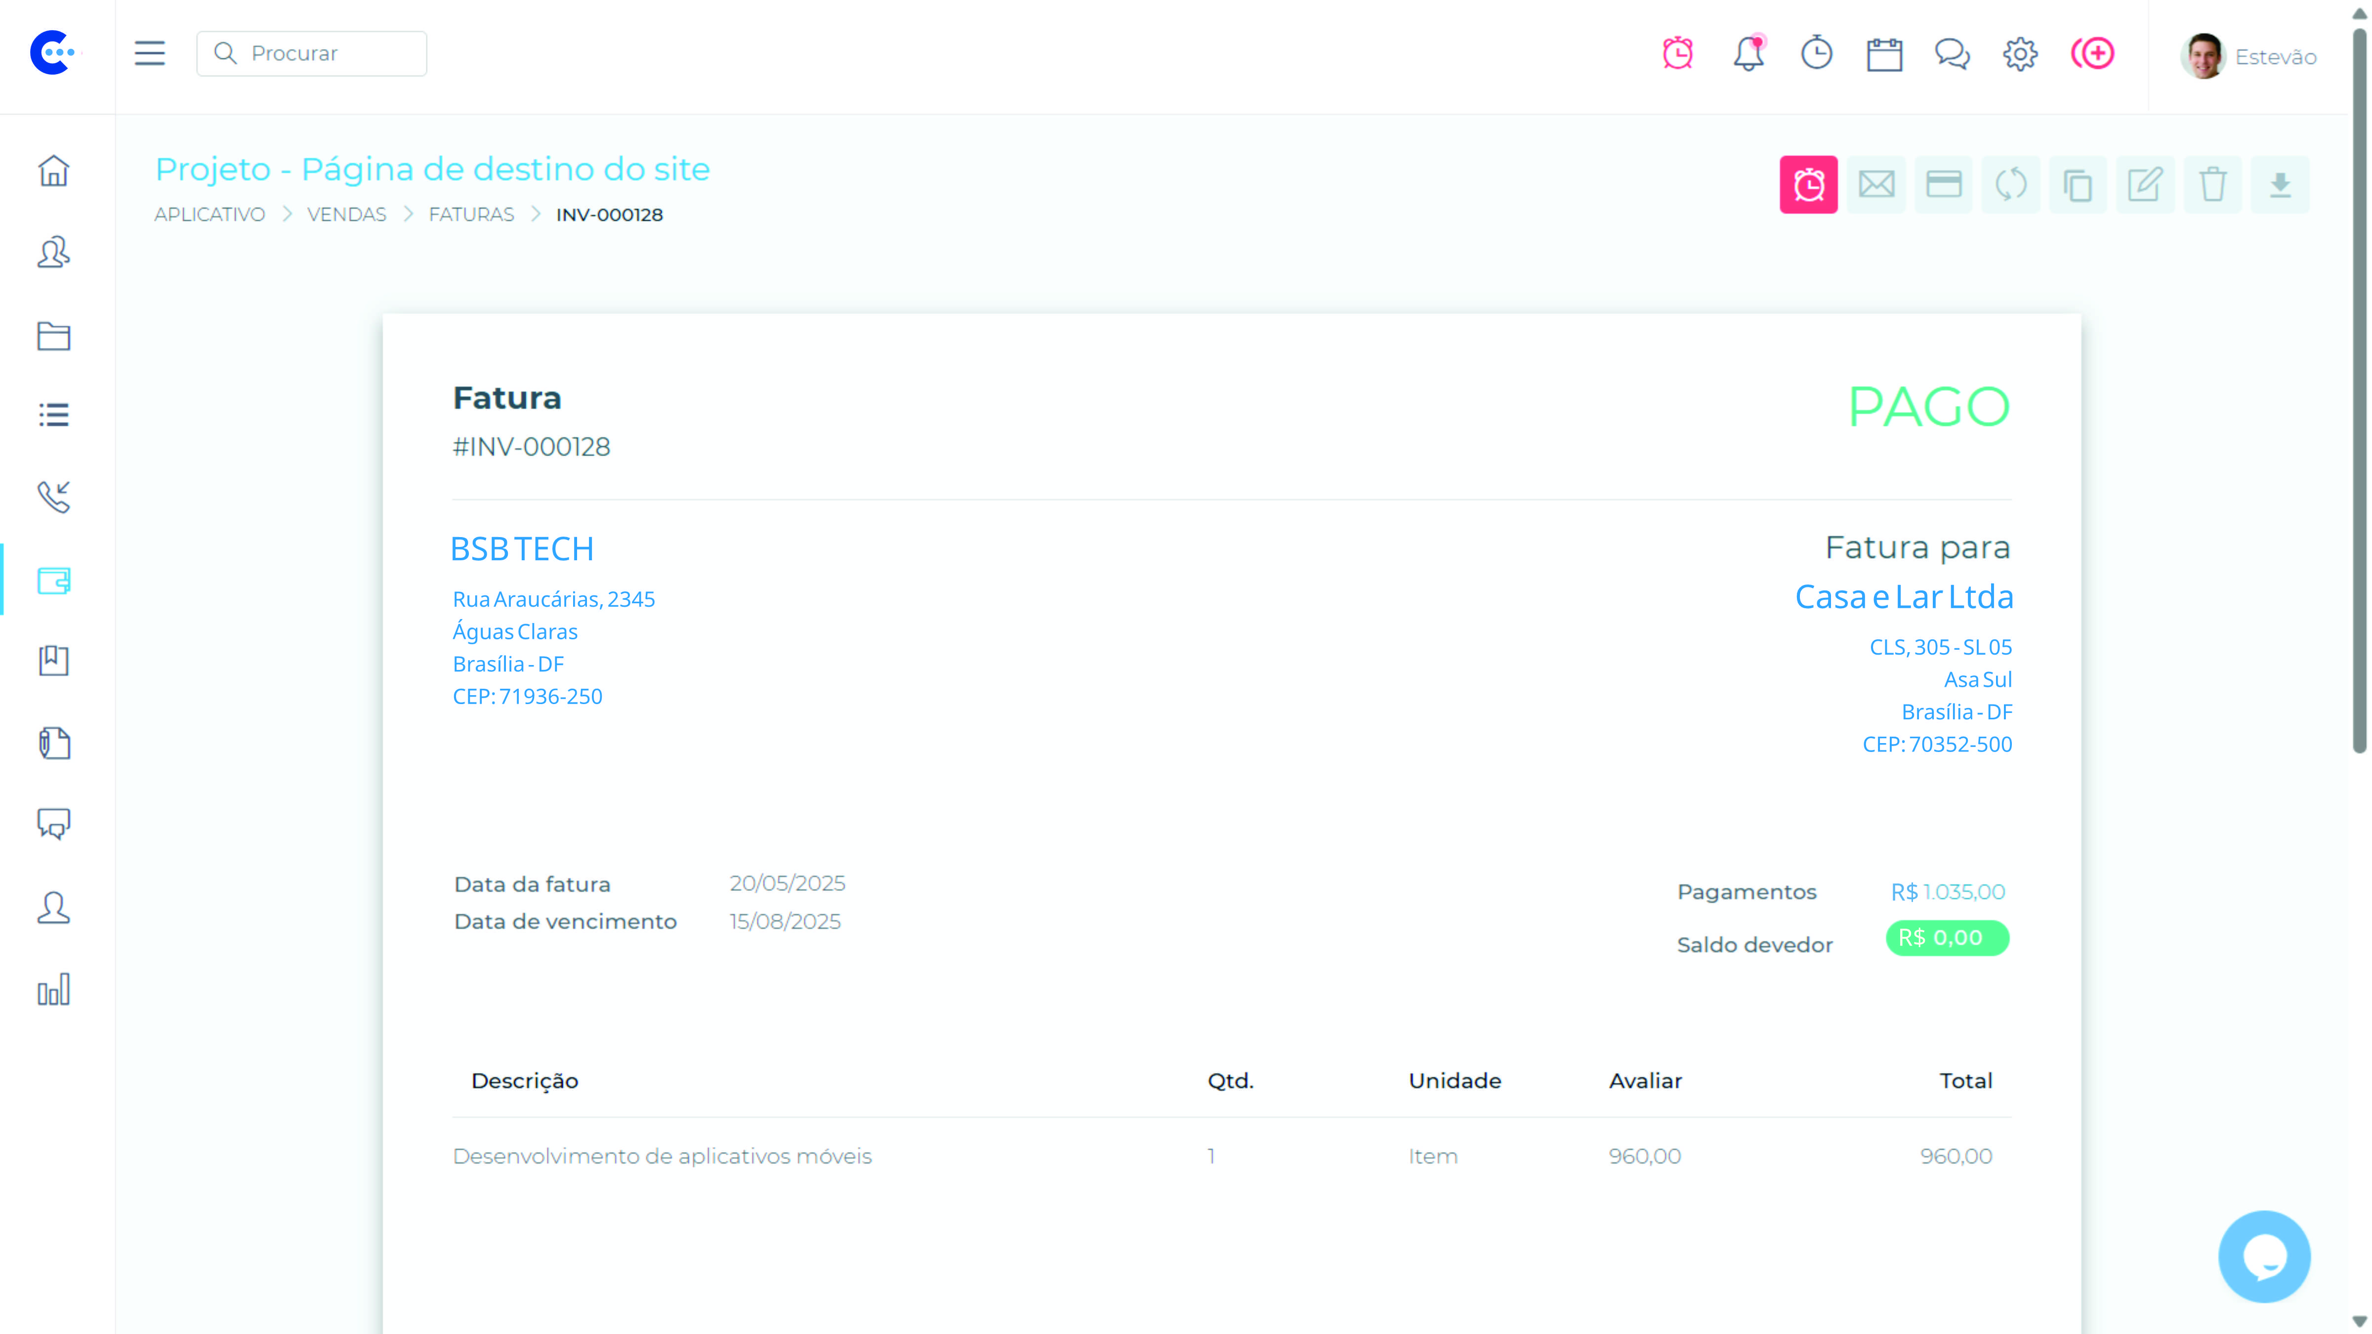Go to VENDAS breadcrumb
This screenshot has height=1334, width=2372.
pos(346,214)
